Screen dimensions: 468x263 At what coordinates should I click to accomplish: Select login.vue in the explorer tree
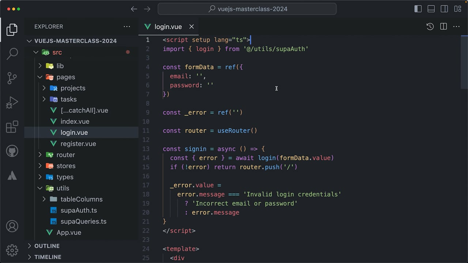point(81,133)
